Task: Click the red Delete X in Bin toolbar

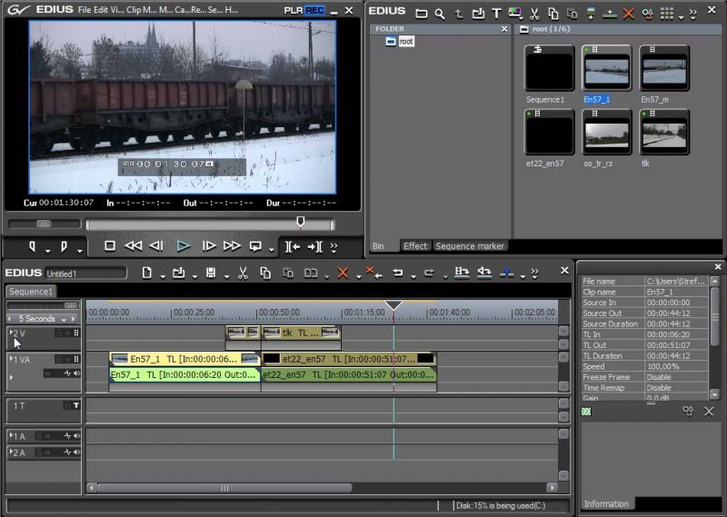Action: tap(628, 14)
